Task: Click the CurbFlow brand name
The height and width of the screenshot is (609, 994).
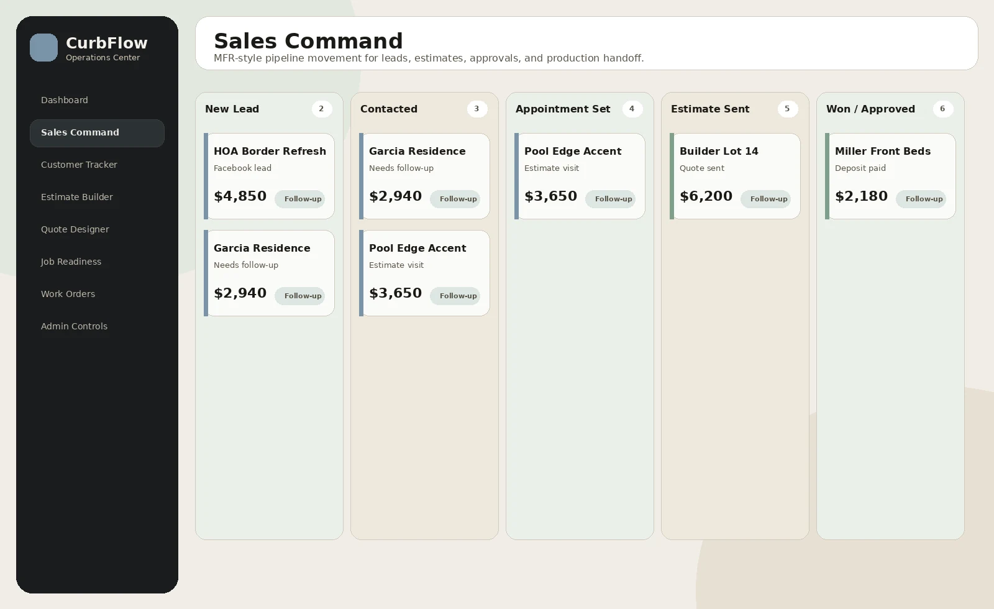Action: [107, 43]
